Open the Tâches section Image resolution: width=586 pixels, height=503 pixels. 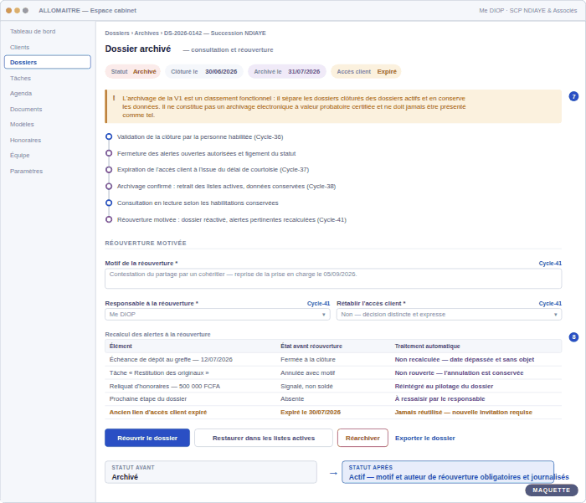[20, 78]
